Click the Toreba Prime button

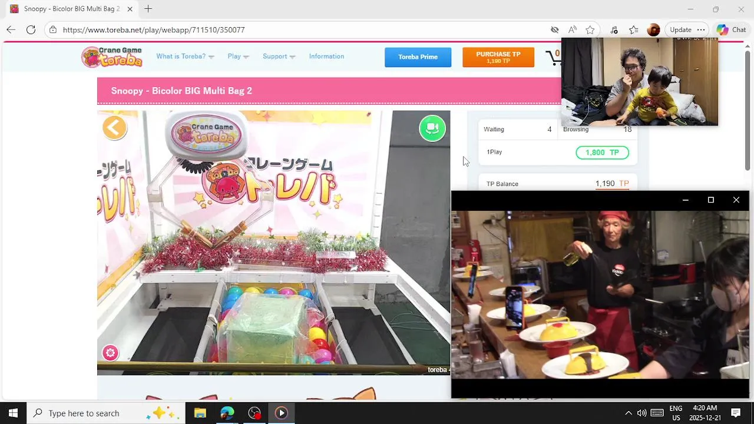point(418,57)
